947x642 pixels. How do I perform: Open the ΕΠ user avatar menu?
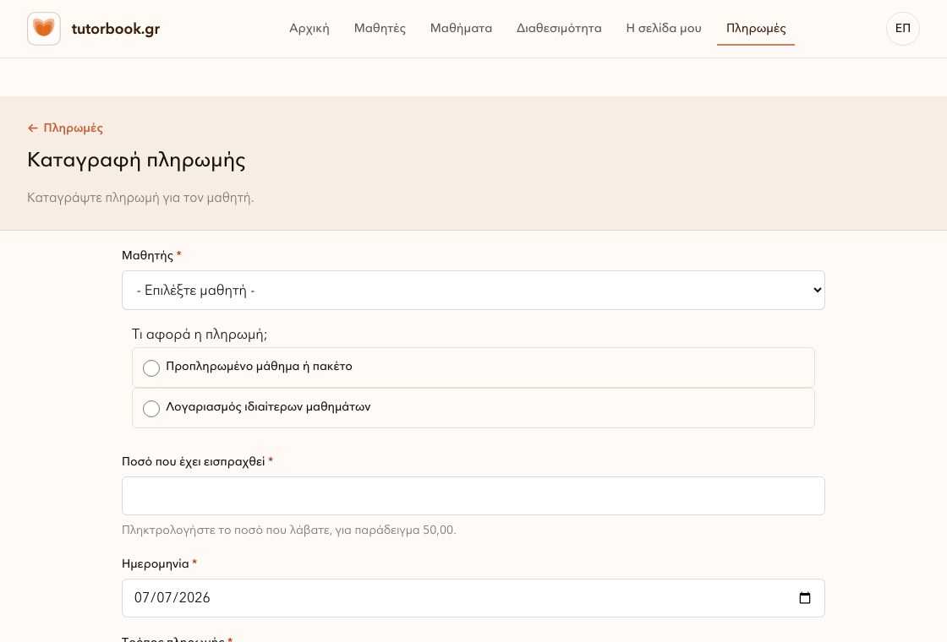coord(902,29)
